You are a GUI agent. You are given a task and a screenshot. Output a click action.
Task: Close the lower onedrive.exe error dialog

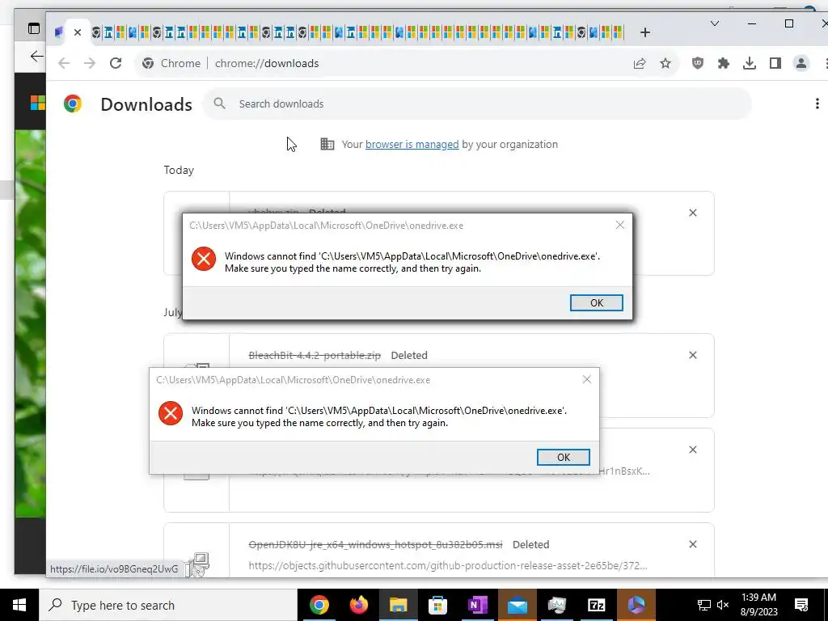pos(587,379)
